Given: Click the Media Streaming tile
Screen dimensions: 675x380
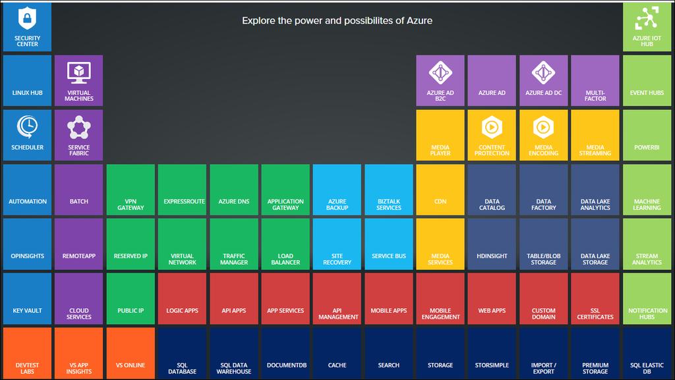Looking at the screenshot, I should click(x=595, y=135).
